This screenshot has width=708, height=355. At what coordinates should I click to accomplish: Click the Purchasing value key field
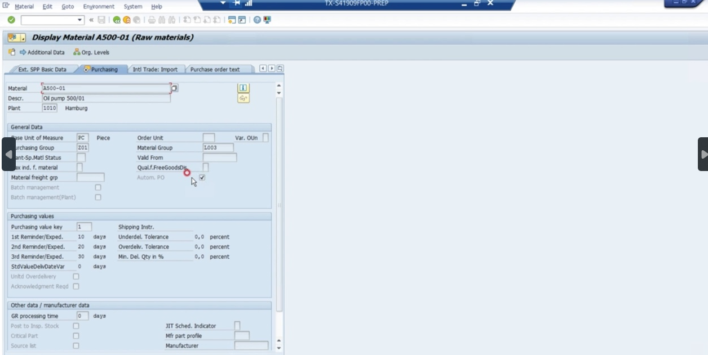pos(84,227)
